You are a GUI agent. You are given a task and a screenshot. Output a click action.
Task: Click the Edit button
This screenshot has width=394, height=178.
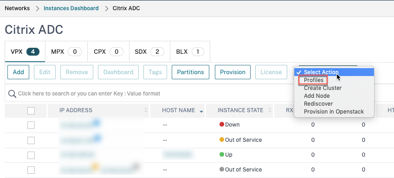(45, 72)
